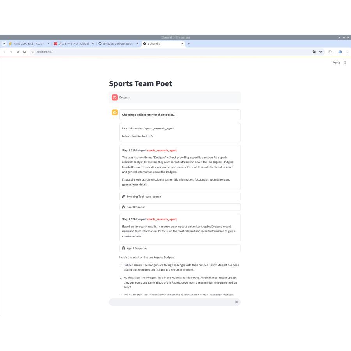
Task: Go to the browser home page
Action: click(x=25, y=51)
